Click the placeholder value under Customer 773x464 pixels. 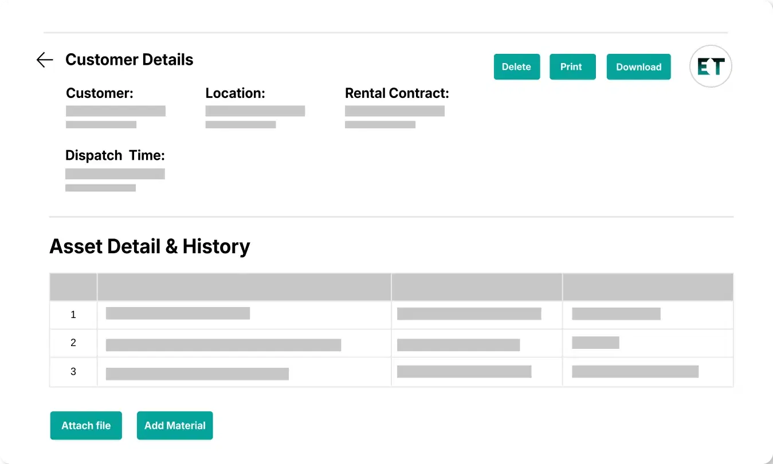[x=116, y=111]
